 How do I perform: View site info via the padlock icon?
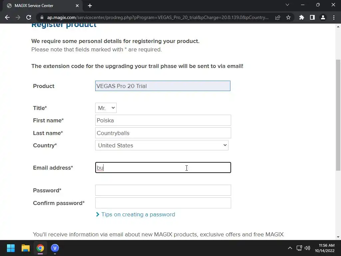42,17
